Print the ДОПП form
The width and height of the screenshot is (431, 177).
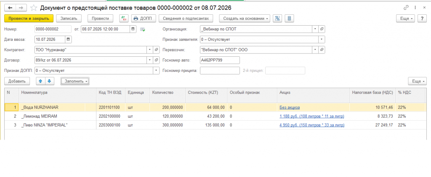144,18
